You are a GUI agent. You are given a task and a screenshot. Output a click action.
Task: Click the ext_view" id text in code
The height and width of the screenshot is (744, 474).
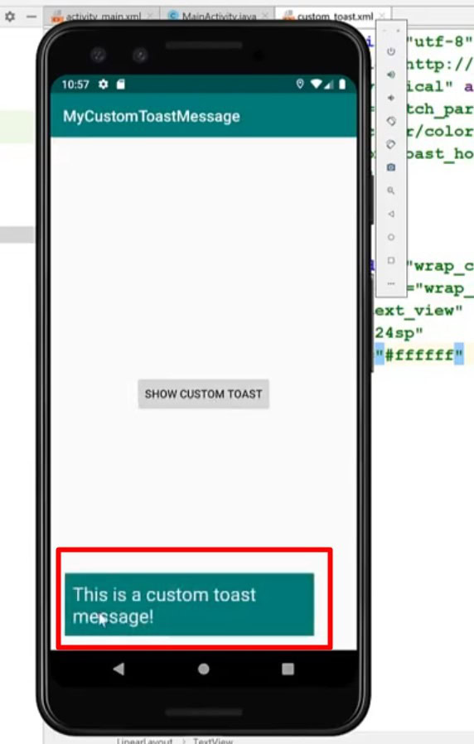coord(418,311)
